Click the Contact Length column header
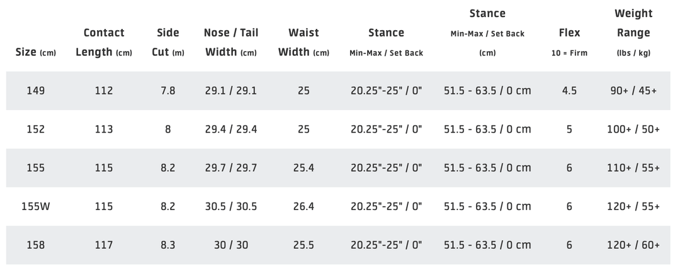 (x=104, y=42)
